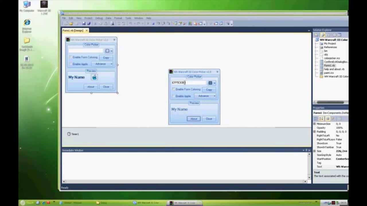Viewport: 367px width, 206px height.
Task: Click the Start Debugging play icon
Action: (x=148, y=23)
